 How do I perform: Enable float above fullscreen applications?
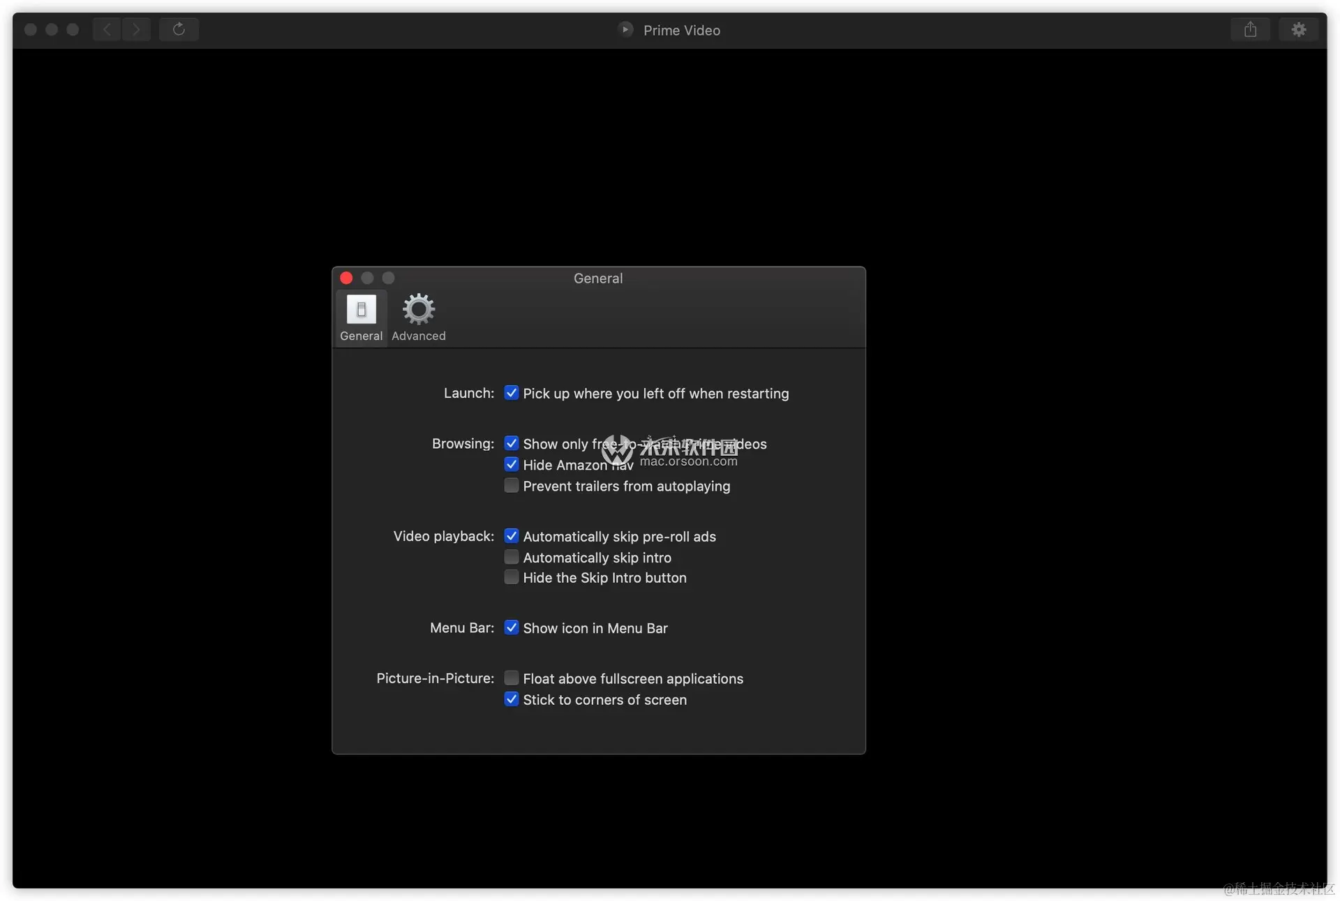[x=512, y=678]
